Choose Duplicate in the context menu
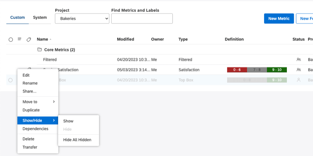The width and height of the screenshot is (313, 156). 31,110
